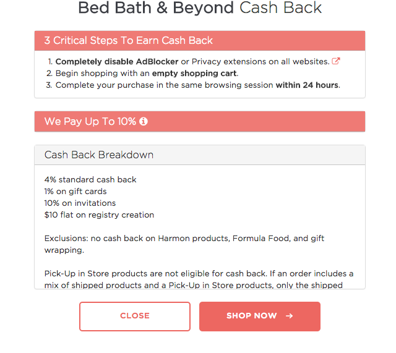Select the 'within 24 hours' bold text
Viewport: 396px width, 353px height.
[307, 85]
